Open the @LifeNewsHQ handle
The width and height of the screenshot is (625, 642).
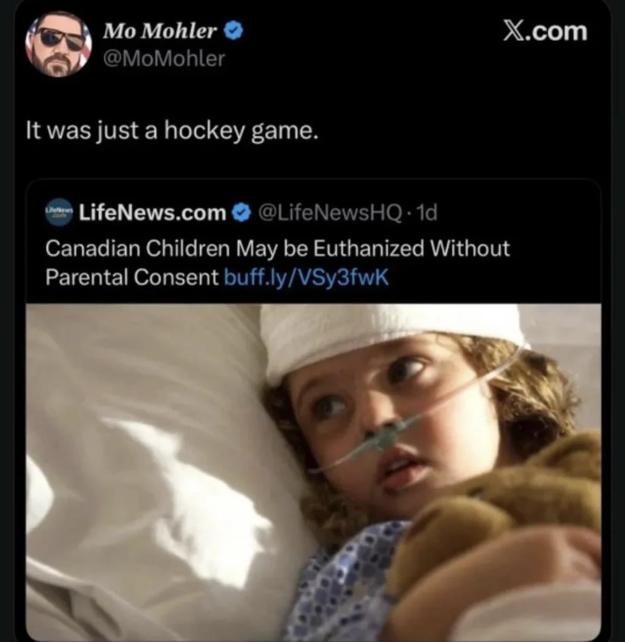pos(330,213)
